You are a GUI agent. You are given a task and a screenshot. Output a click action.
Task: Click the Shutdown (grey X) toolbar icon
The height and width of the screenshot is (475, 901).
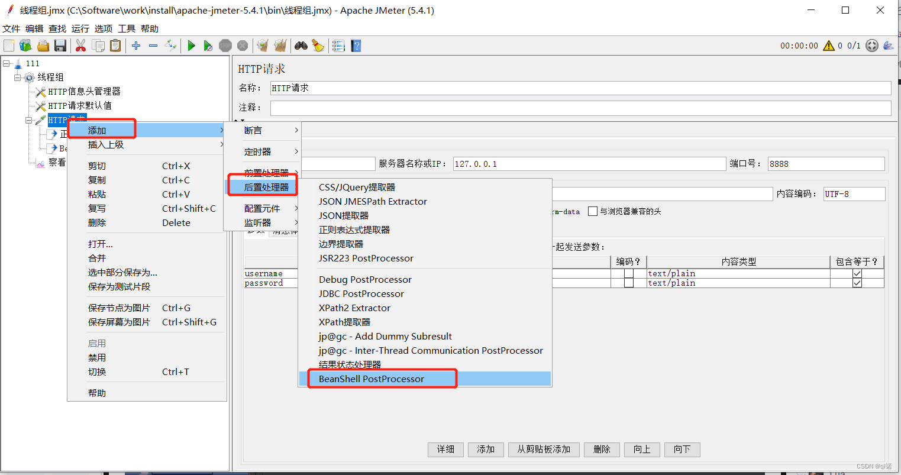[x=243, y=46]
